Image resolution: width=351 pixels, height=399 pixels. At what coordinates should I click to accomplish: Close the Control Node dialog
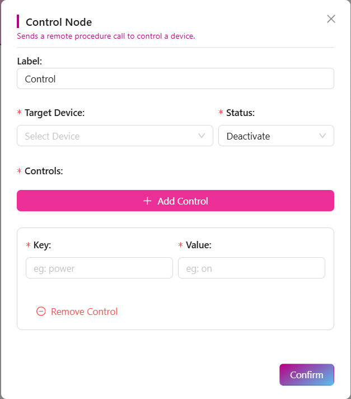point(331,19)
